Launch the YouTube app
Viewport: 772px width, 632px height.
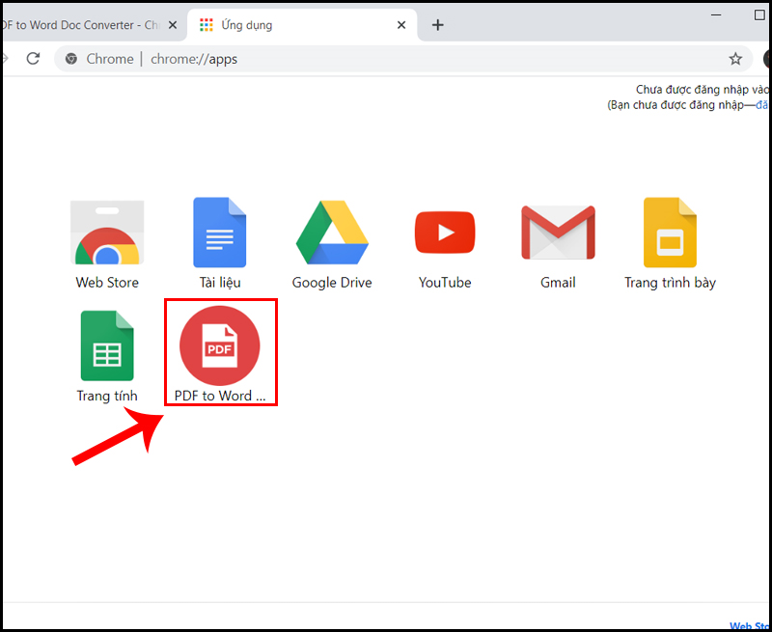point(445,234)
